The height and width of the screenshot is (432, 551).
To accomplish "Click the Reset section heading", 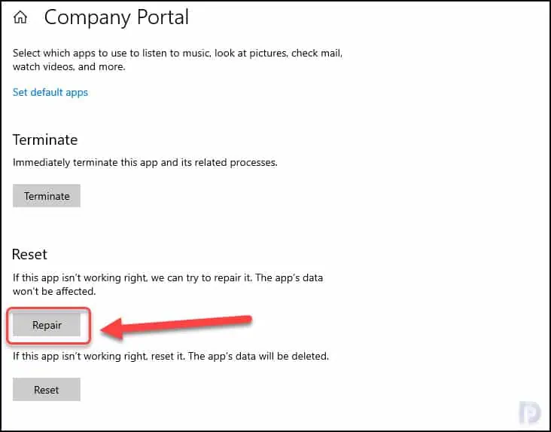I will pos(29,254).
